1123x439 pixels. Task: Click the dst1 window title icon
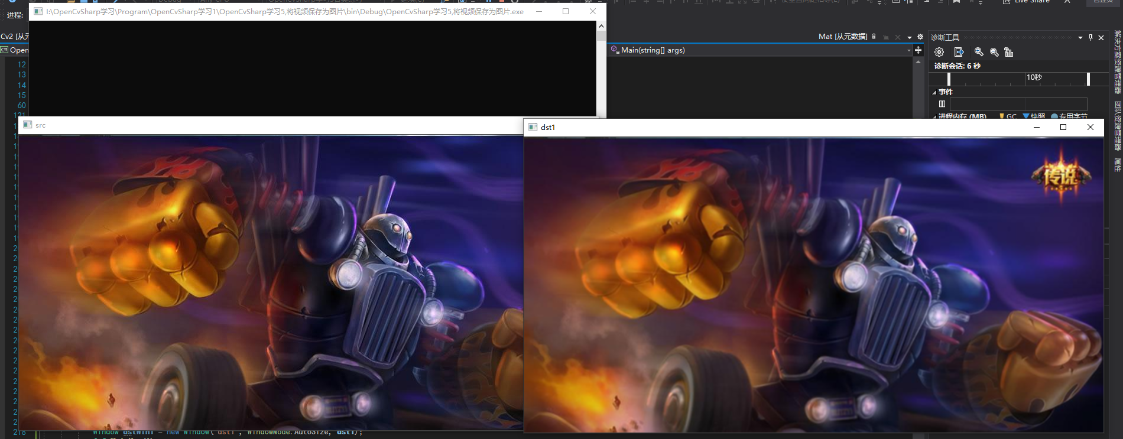pos(533,127)
